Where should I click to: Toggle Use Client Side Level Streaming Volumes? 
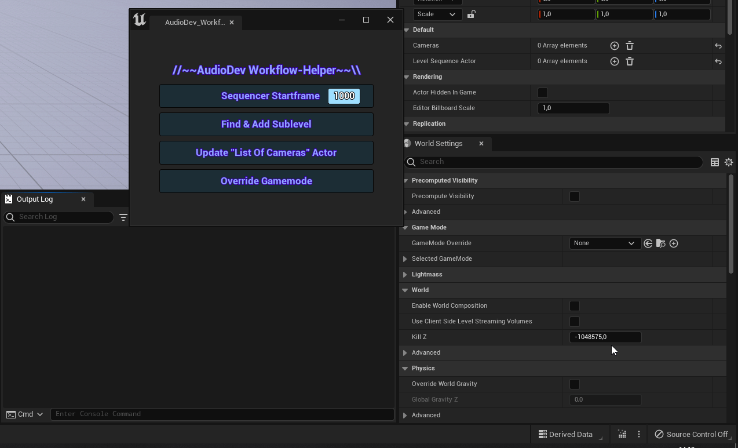point(575,322)
